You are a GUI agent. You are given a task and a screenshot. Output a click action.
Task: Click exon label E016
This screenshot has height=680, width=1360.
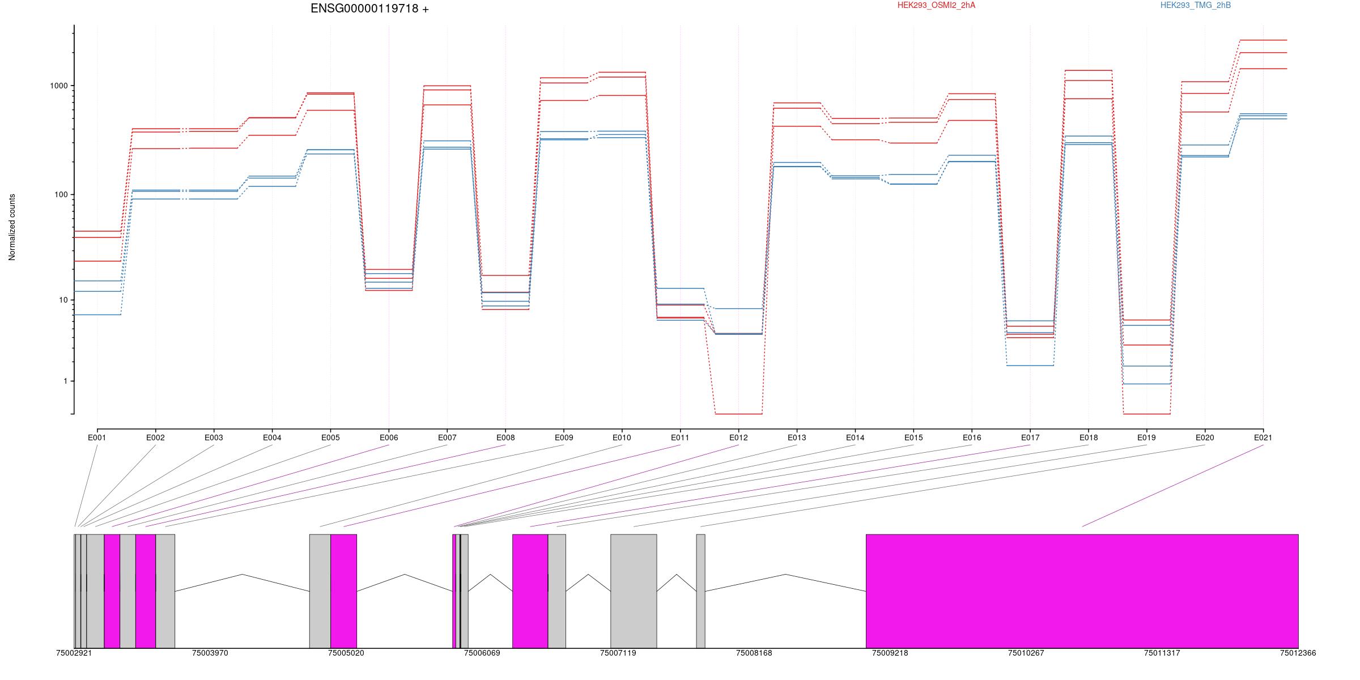point(972,437)
